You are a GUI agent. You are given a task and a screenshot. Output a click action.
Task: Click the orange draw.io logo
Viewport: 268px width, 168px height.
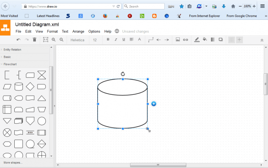click(5, 28)
